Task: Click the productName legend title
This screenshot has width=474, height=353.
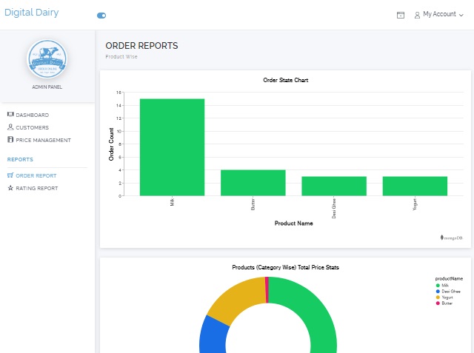Action: pyautogui.click(x=449, y=279)
